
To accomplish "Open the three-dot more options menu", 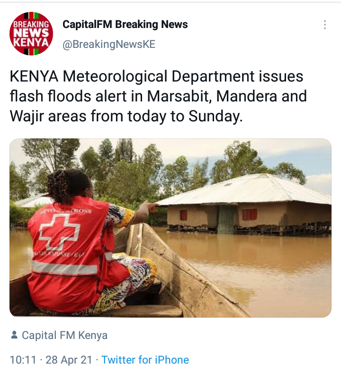I will coord(325,25).
